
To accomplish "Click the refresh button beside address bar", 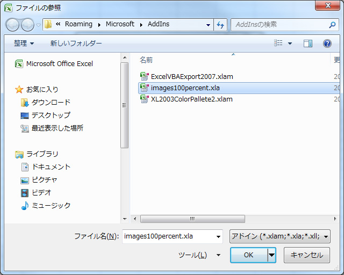I will [221, 25].
